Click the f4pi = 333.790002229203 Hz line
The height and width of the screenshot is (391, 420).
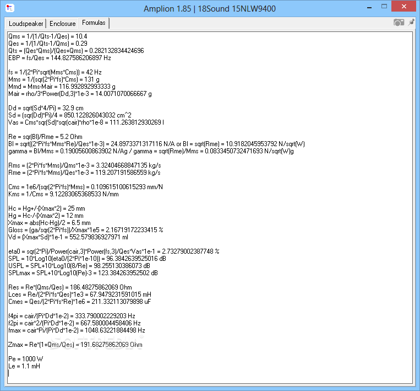[72, 316]
